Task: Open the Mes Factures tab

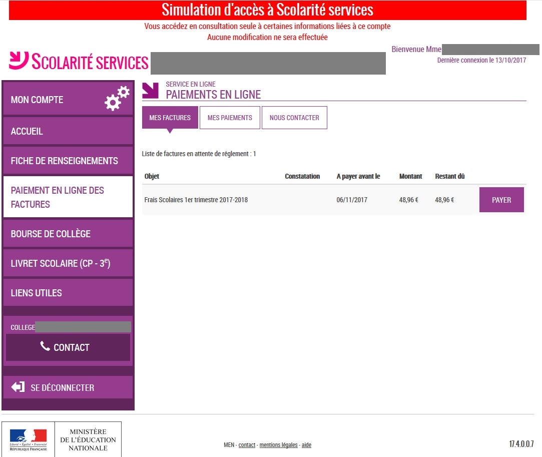Action: click(x=170, y=118)
